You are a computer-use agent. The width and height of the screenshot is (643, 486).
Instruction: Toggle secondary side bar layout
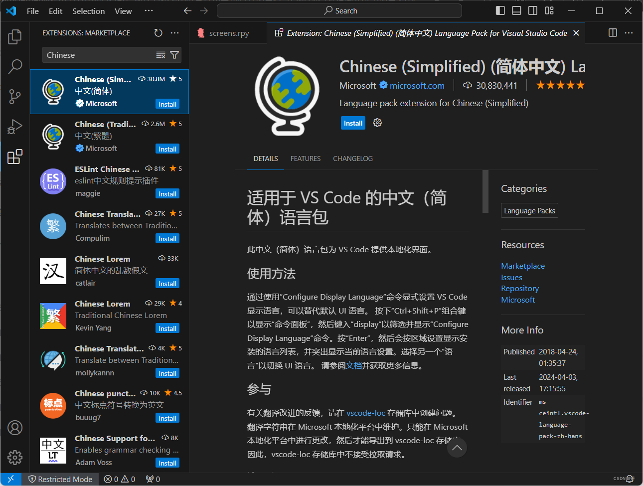533,10
